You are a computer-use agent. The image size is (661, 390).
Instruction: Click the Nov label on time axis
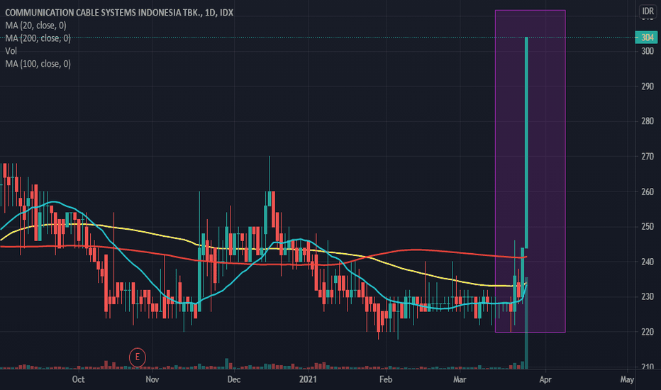point(152,379)
